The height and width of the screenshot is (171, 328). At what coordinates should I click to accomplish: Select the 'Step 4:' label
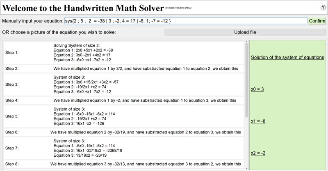coord(12,100)
